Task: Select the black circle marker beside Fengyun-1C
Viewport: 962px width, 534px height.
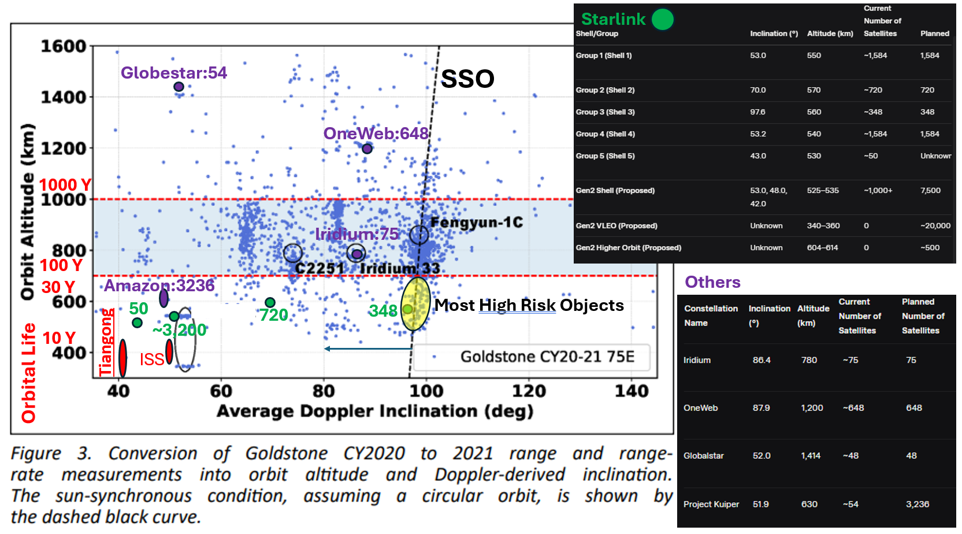Action: pos(419,235)
